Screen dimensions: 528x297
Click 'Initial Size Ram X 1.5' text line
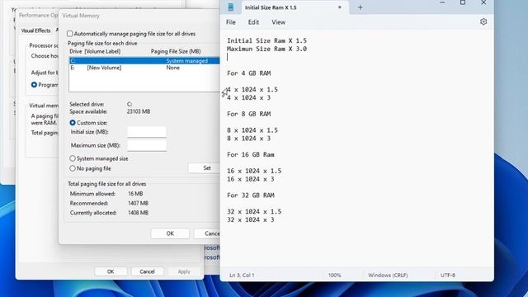[266, 40]
